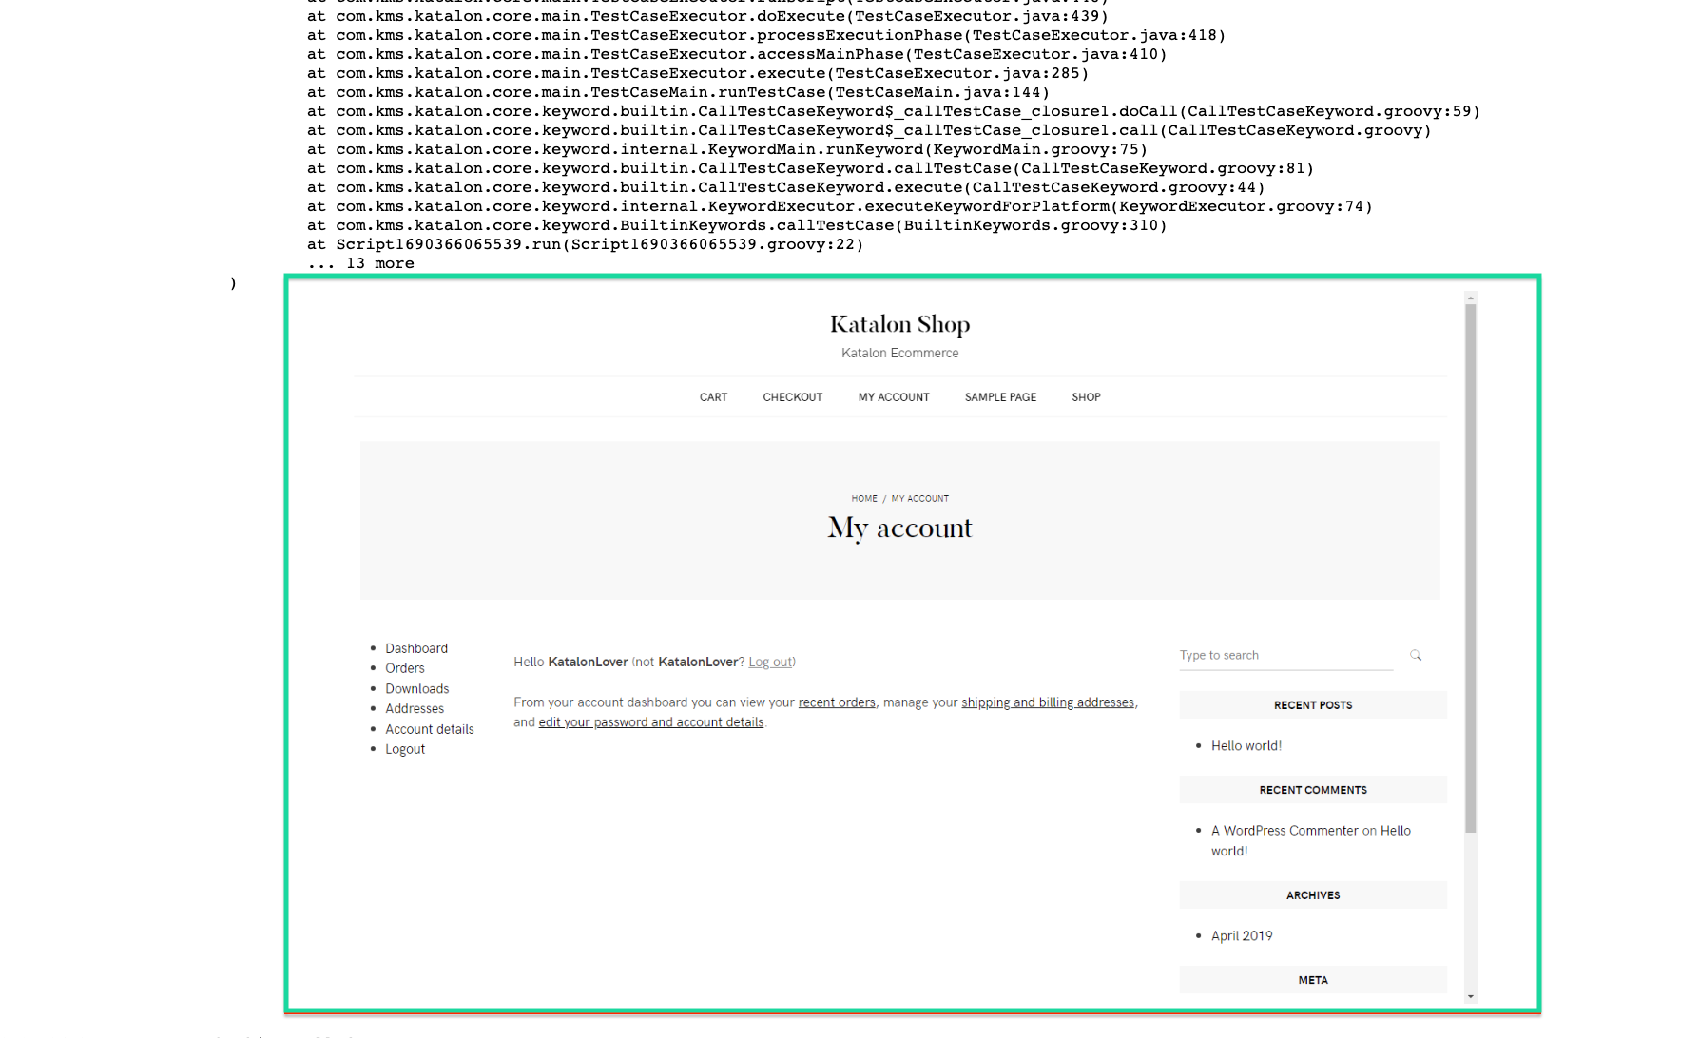
Task: Select MY ACCOUNT in the navigation
Action: coord(893,396)
